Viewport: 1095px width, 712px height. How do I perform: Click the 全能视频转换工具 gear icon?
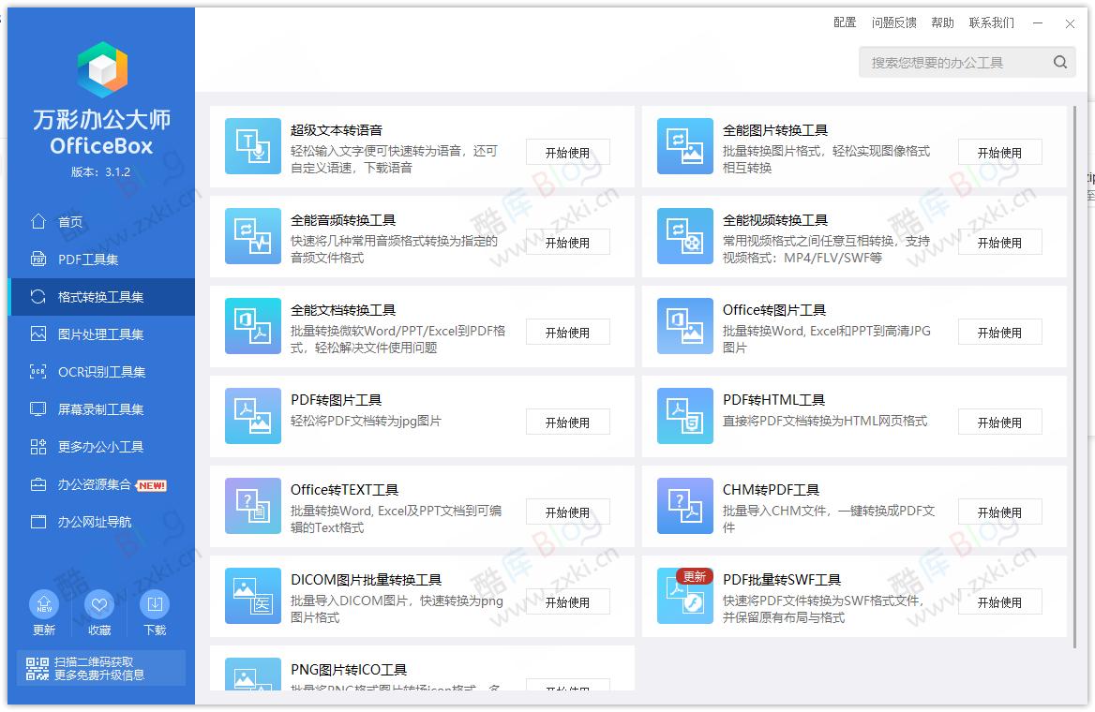(x=684, y=236)
